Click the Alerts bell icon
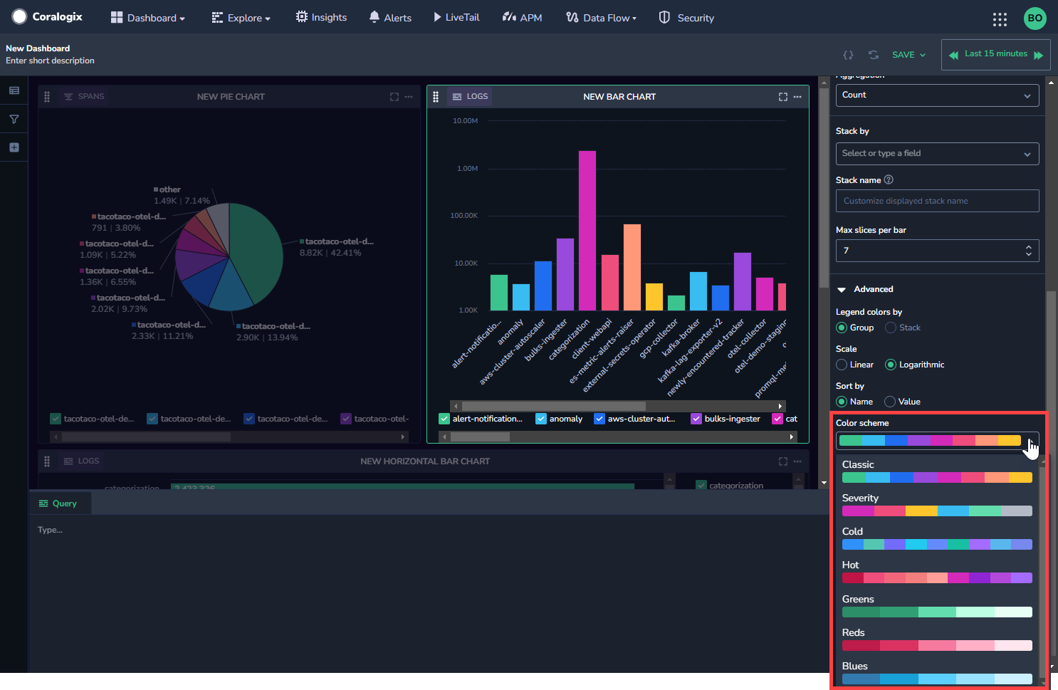 coord(375,17)
